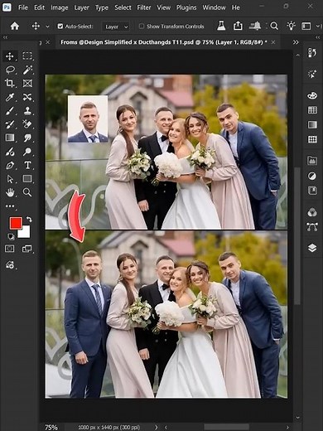The height and width of the screenshot is (431, 323).
Task: Click the horizontal canvas scrollbar thumb
Action: (x=226, y=427)
